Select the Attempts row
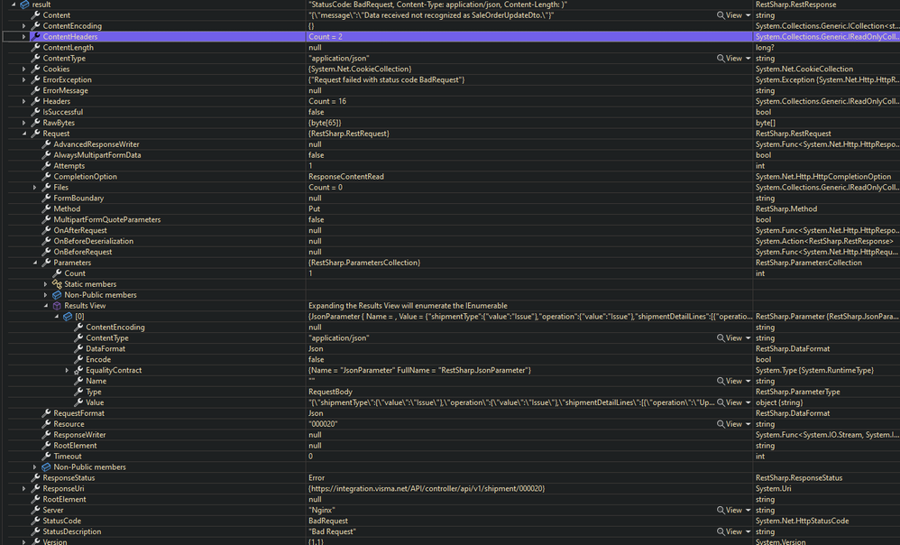 [450, 166]
